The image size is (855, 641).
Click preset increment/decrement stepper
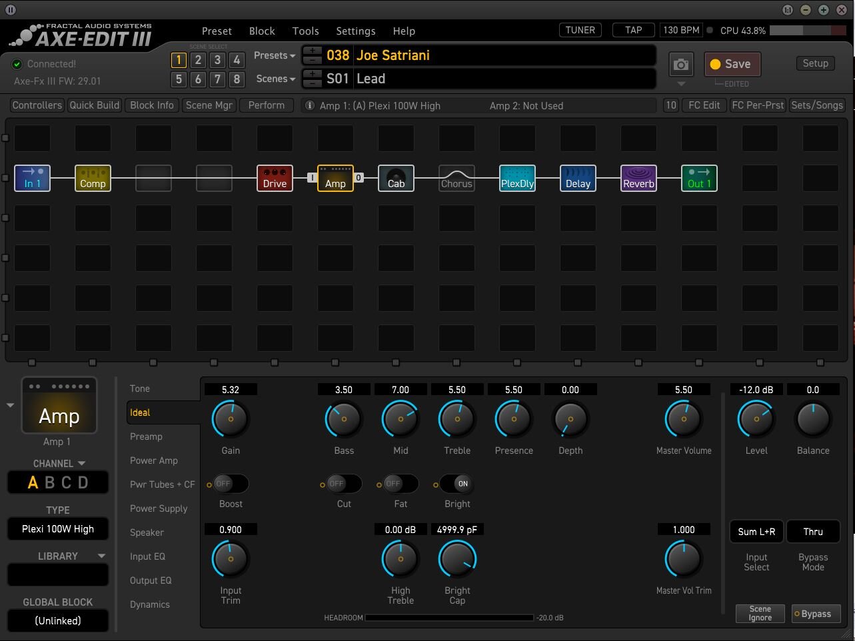click(312, 55)
